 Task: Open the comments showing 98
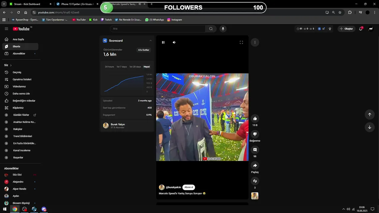[x=255, y=150]
